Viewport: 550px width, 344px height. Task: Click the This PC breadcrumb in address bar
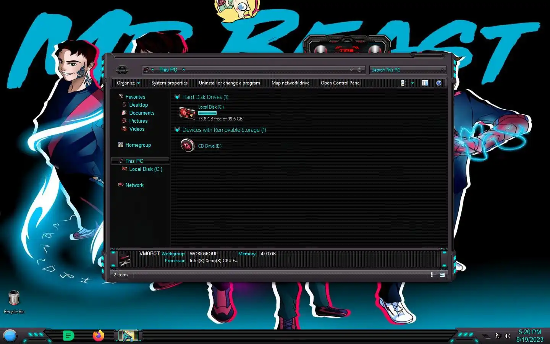point(168,70)
